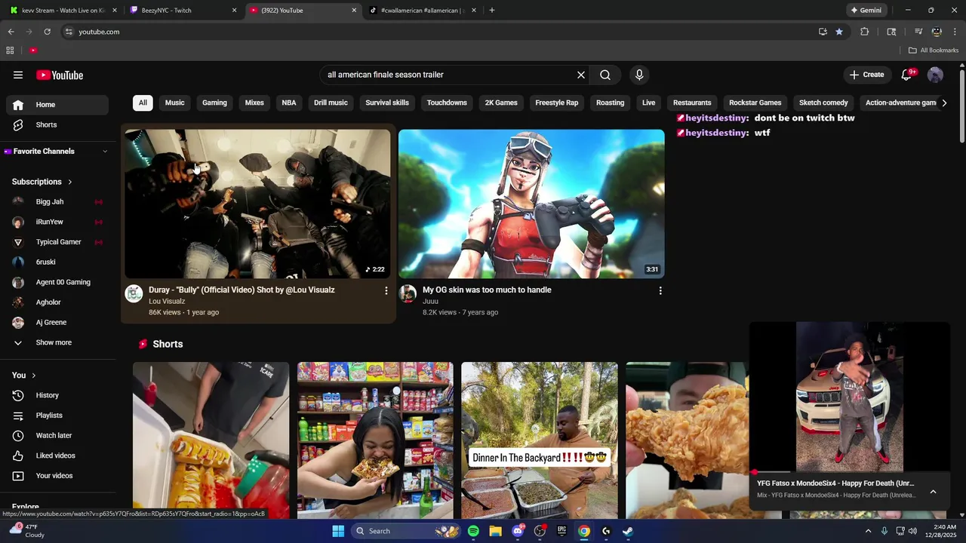Open Agent 00 Gaming subscription
The image size is (966, 543).
[x=57, y=282]
